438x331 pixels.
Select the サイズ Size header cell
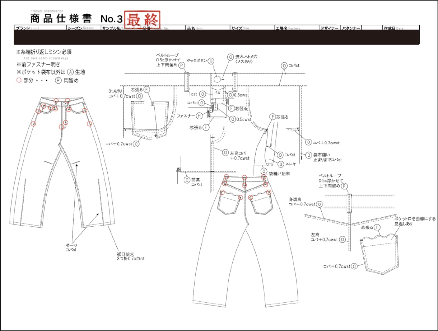pyautogui.click(x=252, y=28)
